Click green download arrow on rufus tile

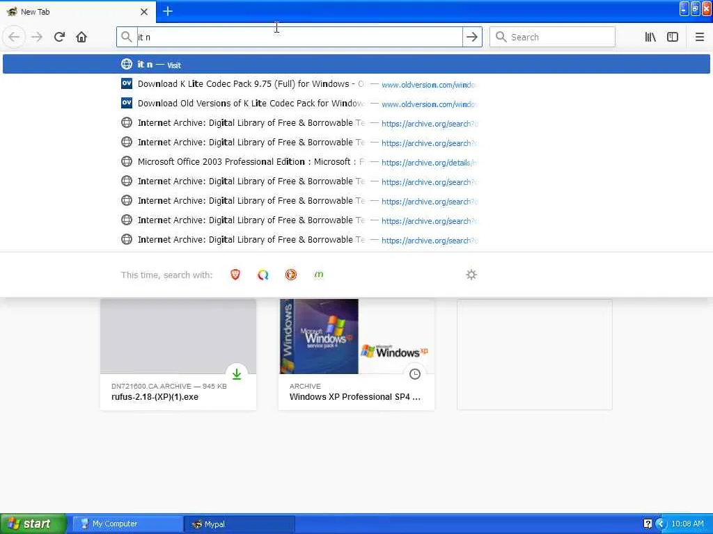237,373
